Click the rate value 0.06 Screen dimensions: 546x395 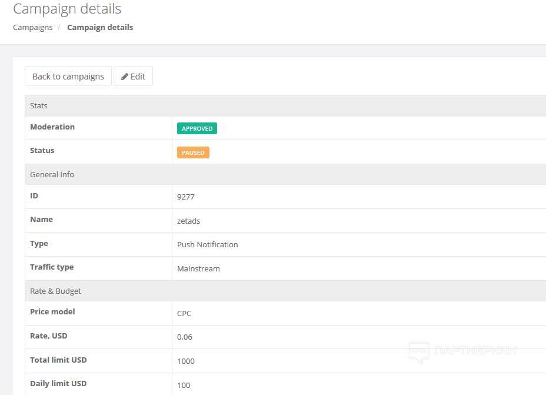[x=185, y=337]
